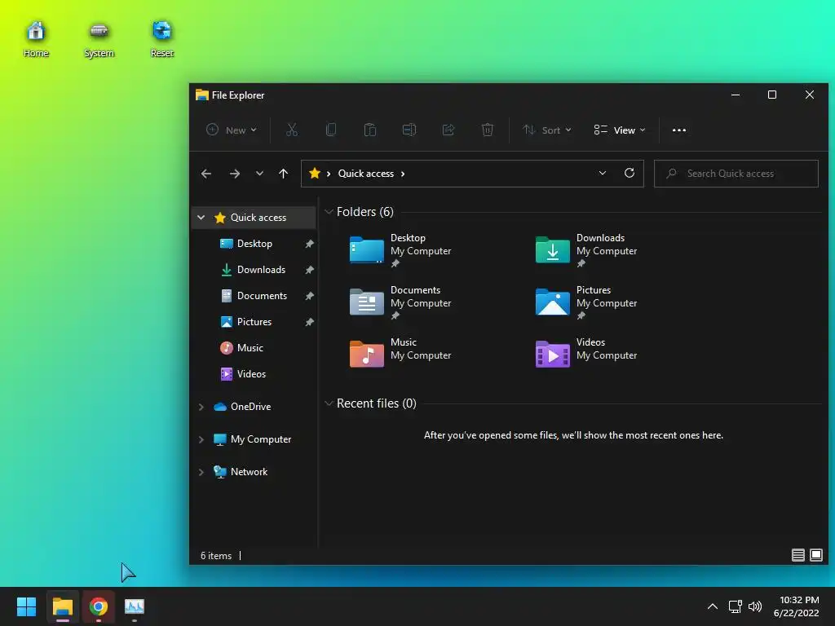Open the System desktop shortcut

(x=99, y=39)
